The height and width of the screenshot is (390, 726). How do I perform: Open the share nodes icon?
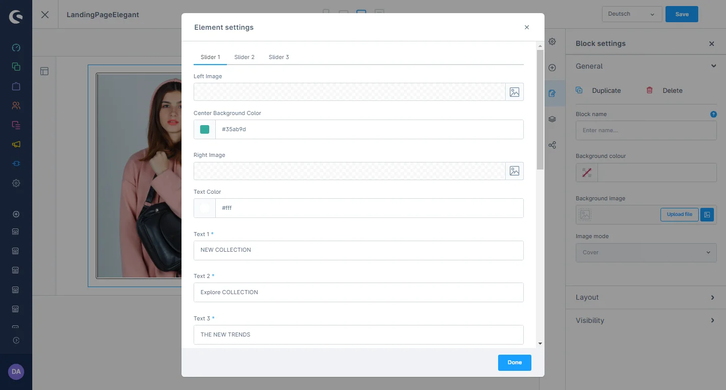(x=552, y=145)
